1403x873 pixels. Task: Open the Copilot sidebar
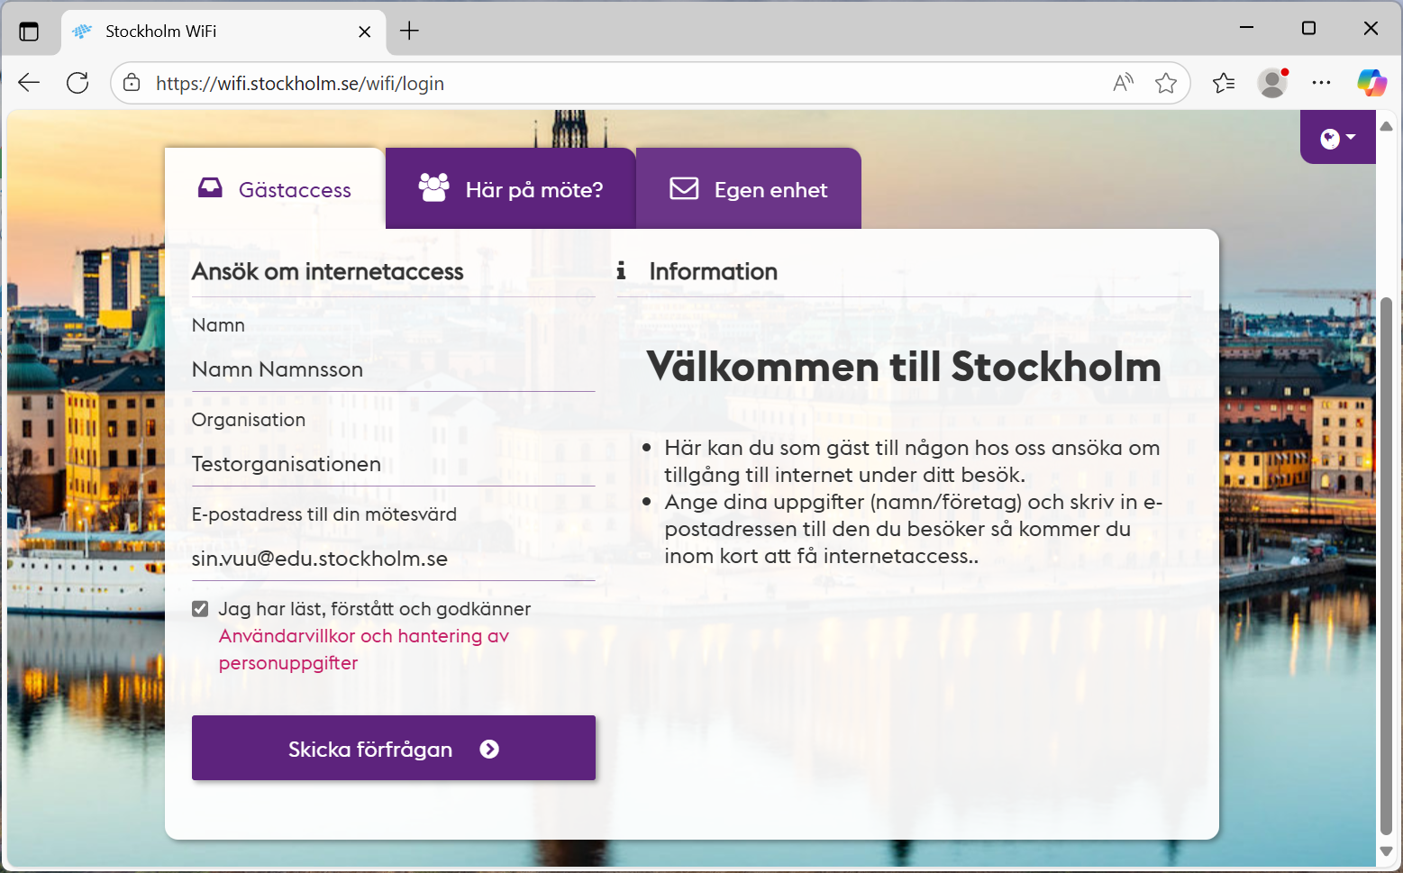point(1371,82)
